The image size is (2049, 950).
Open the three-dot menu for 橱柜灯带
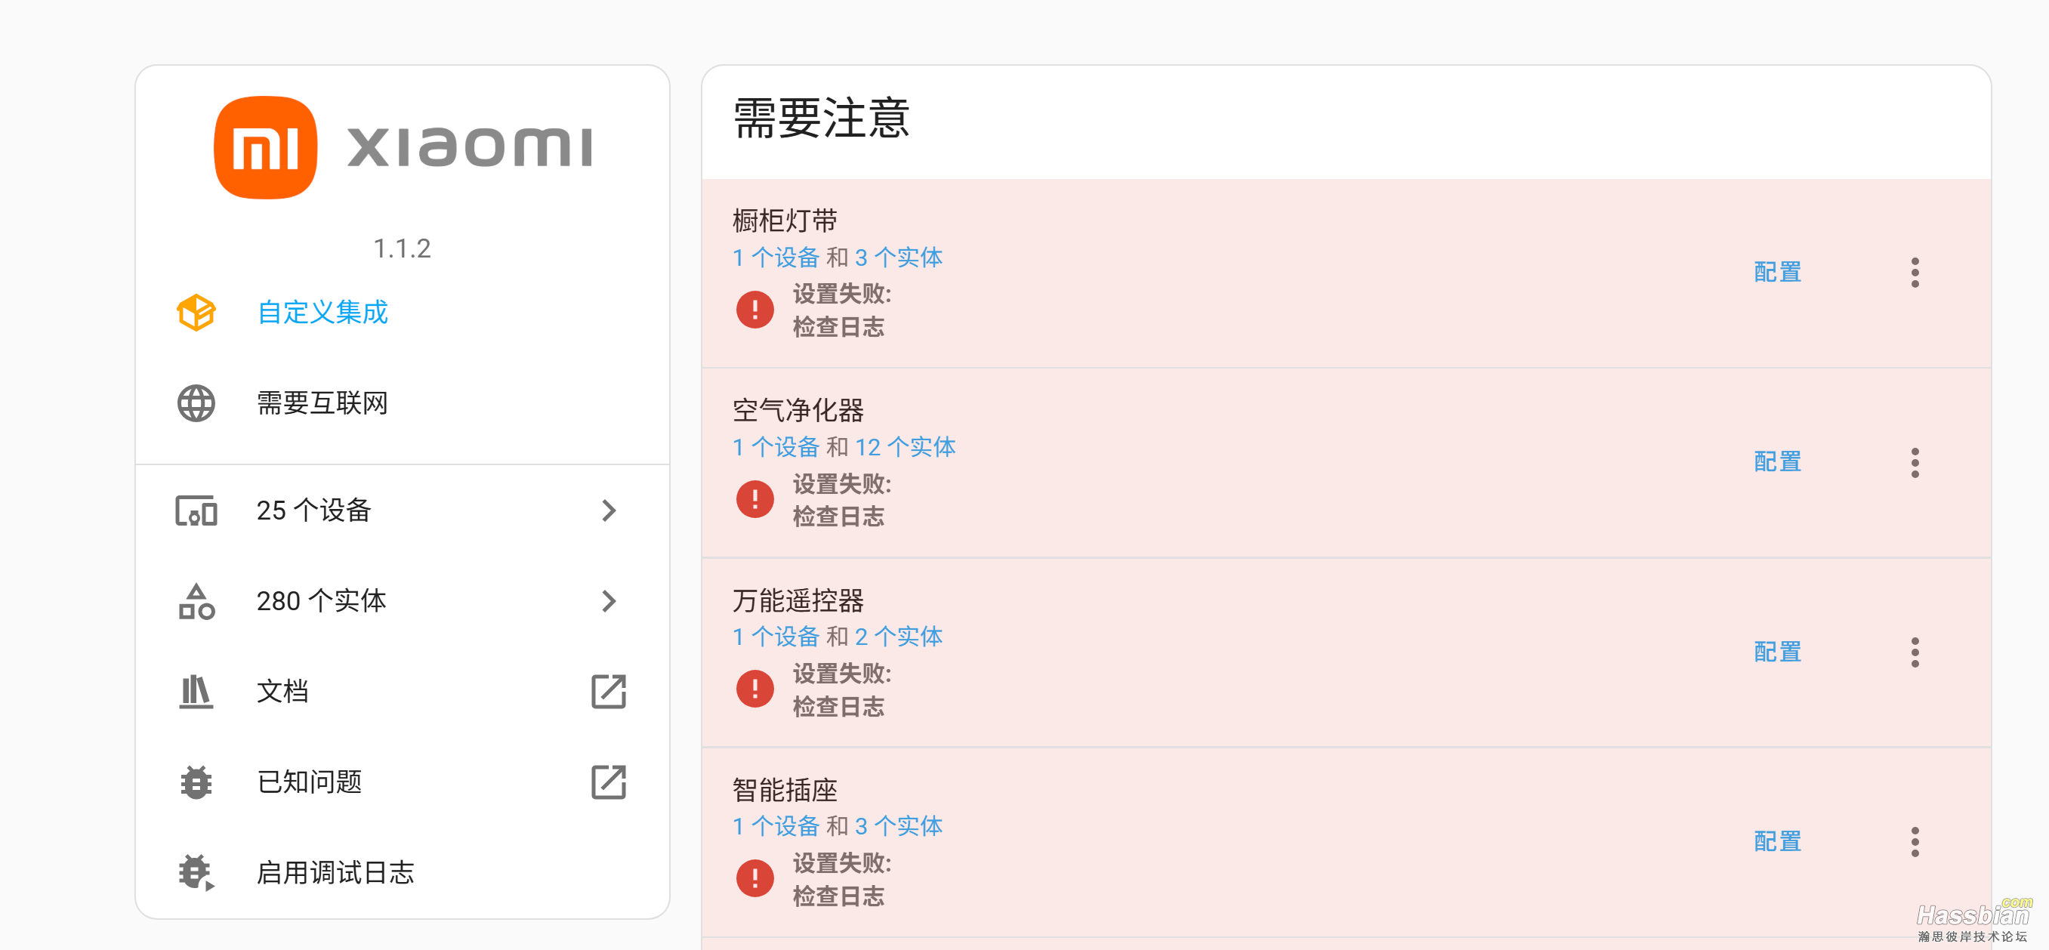(x=1915, y=272)
